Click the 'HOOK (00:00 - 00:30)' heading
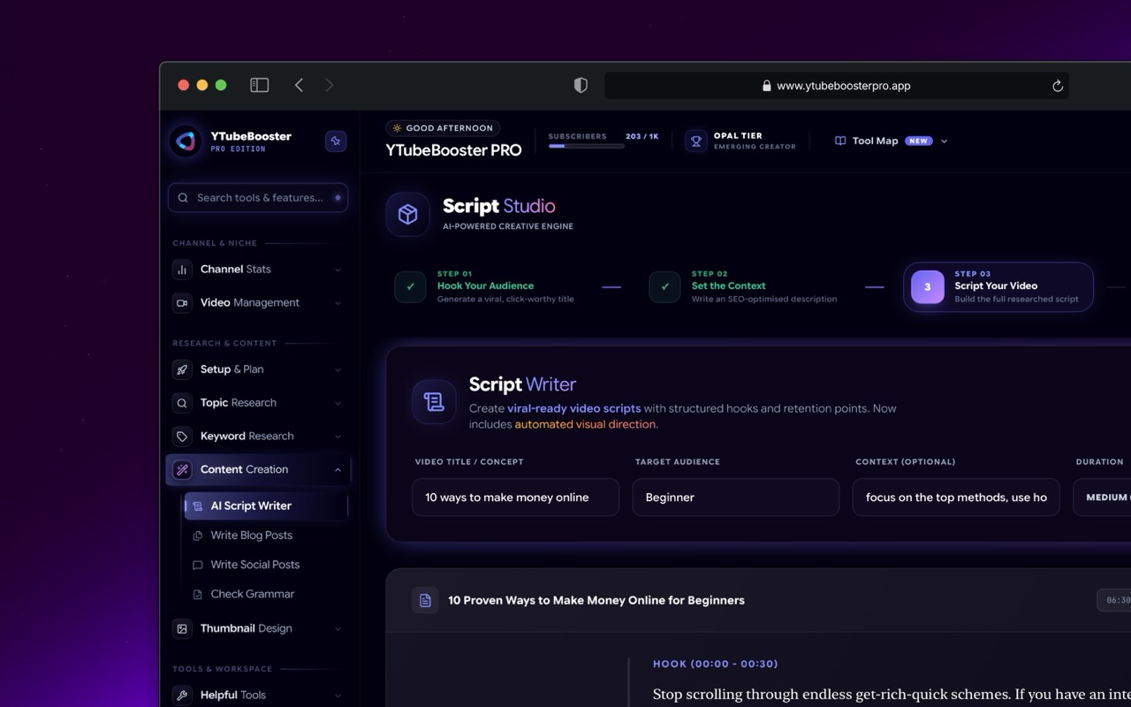This screenshot has height=707, width=1131. [716, 664]
